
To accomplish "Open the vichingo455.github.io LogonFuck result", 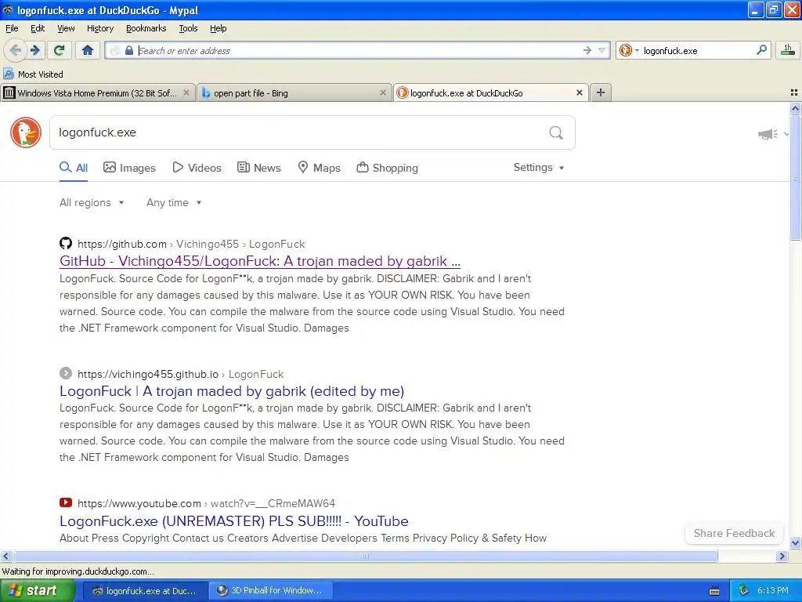I will pyautogui.click(x=232, y=391).
